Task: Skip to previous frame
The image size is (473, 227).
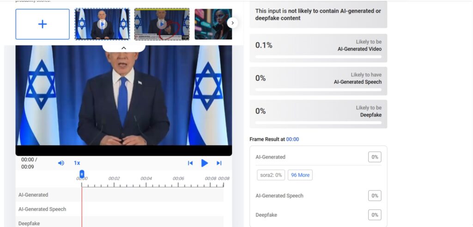Action: 190,163
